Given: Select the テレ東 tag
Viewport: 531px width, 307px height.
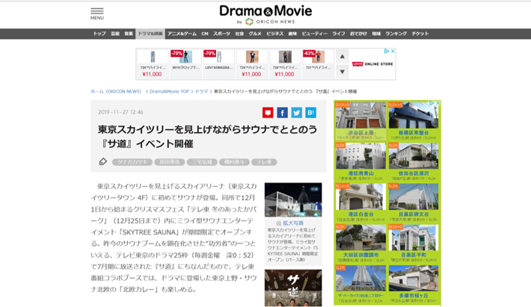Looking at the screenshot, I should tap(264, 162).
